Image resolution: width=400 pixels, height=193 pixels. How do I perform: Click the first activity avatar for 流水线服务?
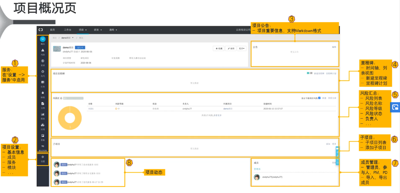pyautogui.click(x=56, y=164)
